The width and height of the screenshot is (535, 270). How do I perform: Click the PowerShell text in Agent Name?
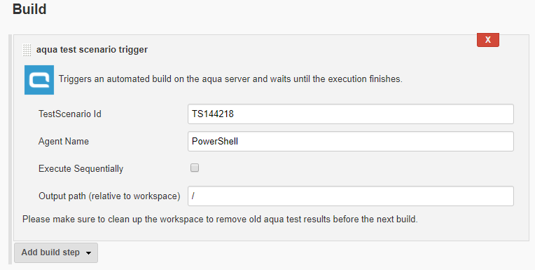pos(215,141)
